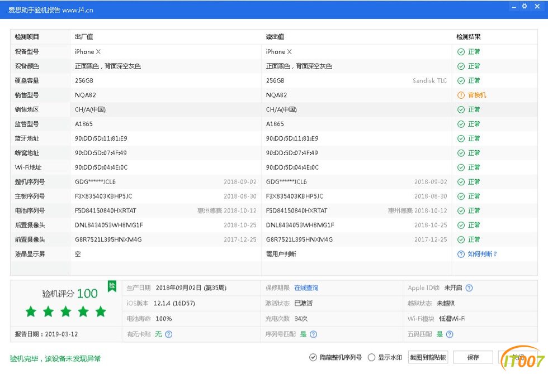Click 读出值 F5D84150840HXRTAT battery serial
The image size is (548, 374).
(x=296, y=211)
